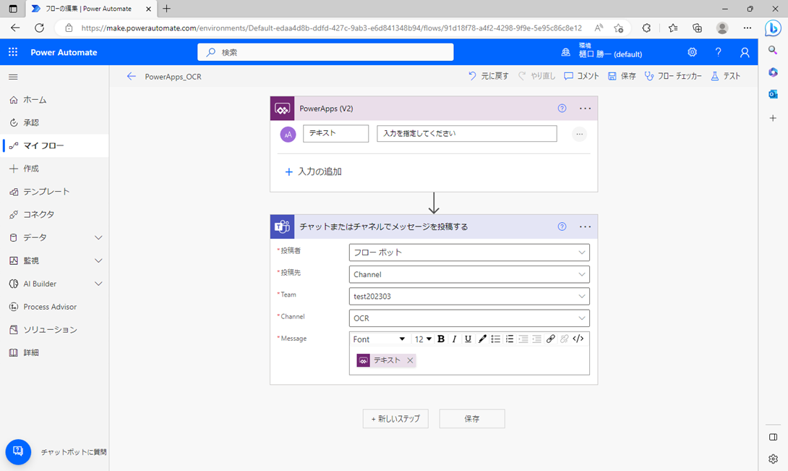Choose the highlight pen color tool in the Message editor
Image resolution: width=788 pixels, height=471 pixels.
coord(482,339)
